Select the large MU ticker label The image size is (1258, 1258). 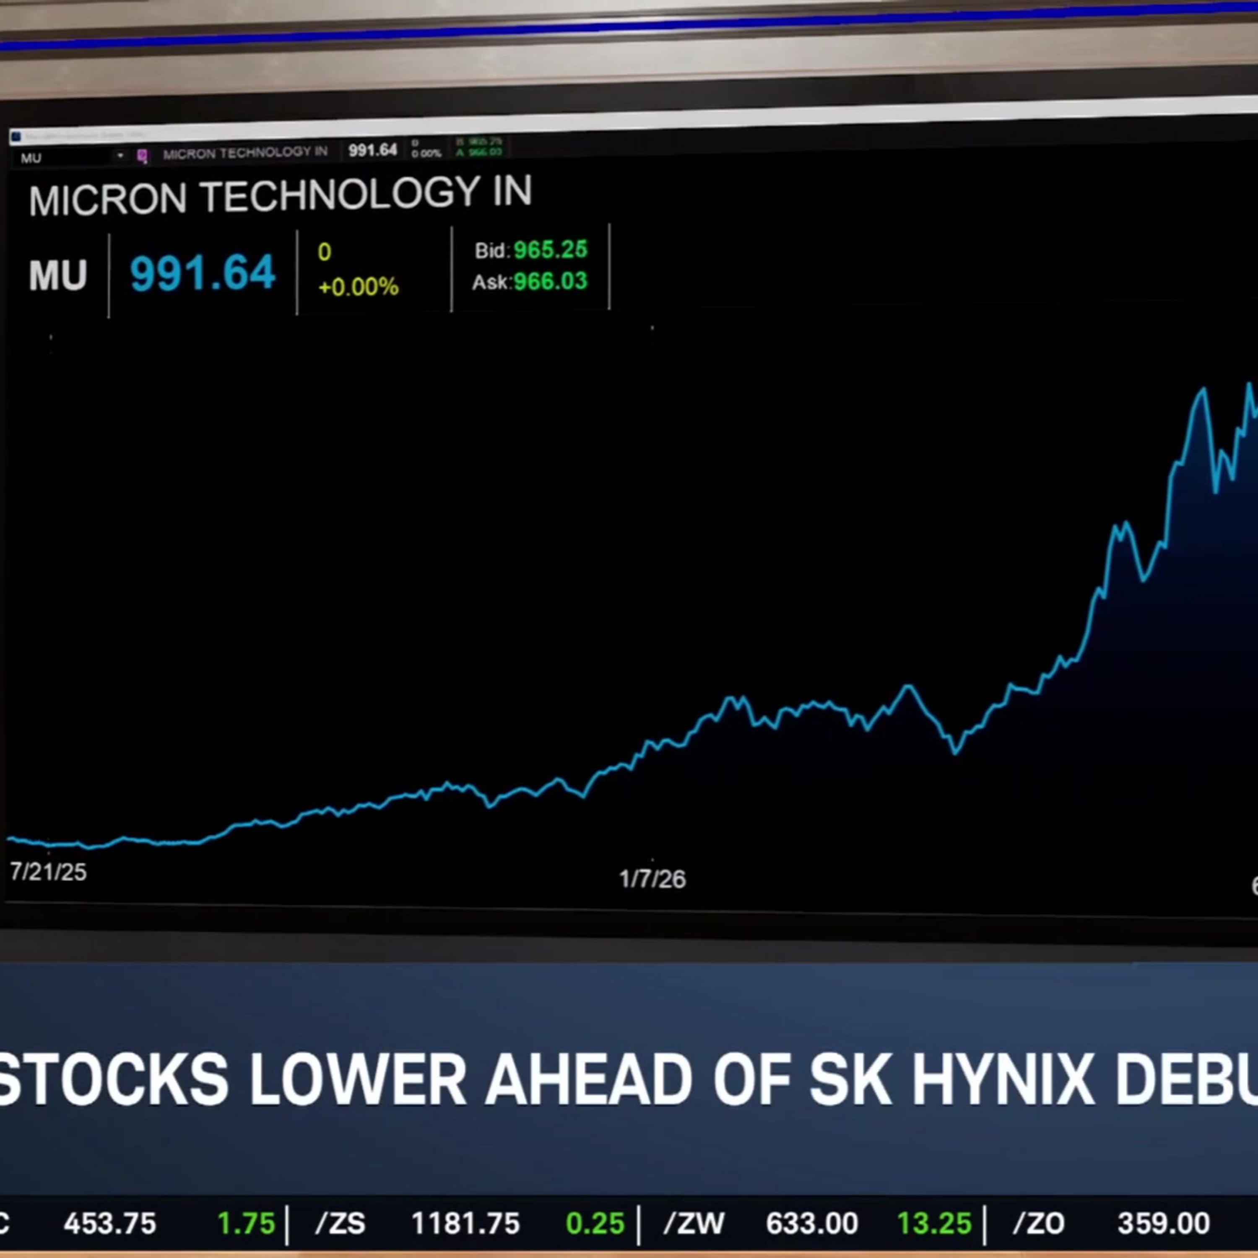(x=58, y=276)
